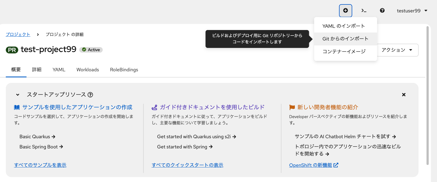The width and height of the screenshot is (437, 182).
Task: Collapse the スタートアップリソース section chevron
Action: click(x=18, y=95)
